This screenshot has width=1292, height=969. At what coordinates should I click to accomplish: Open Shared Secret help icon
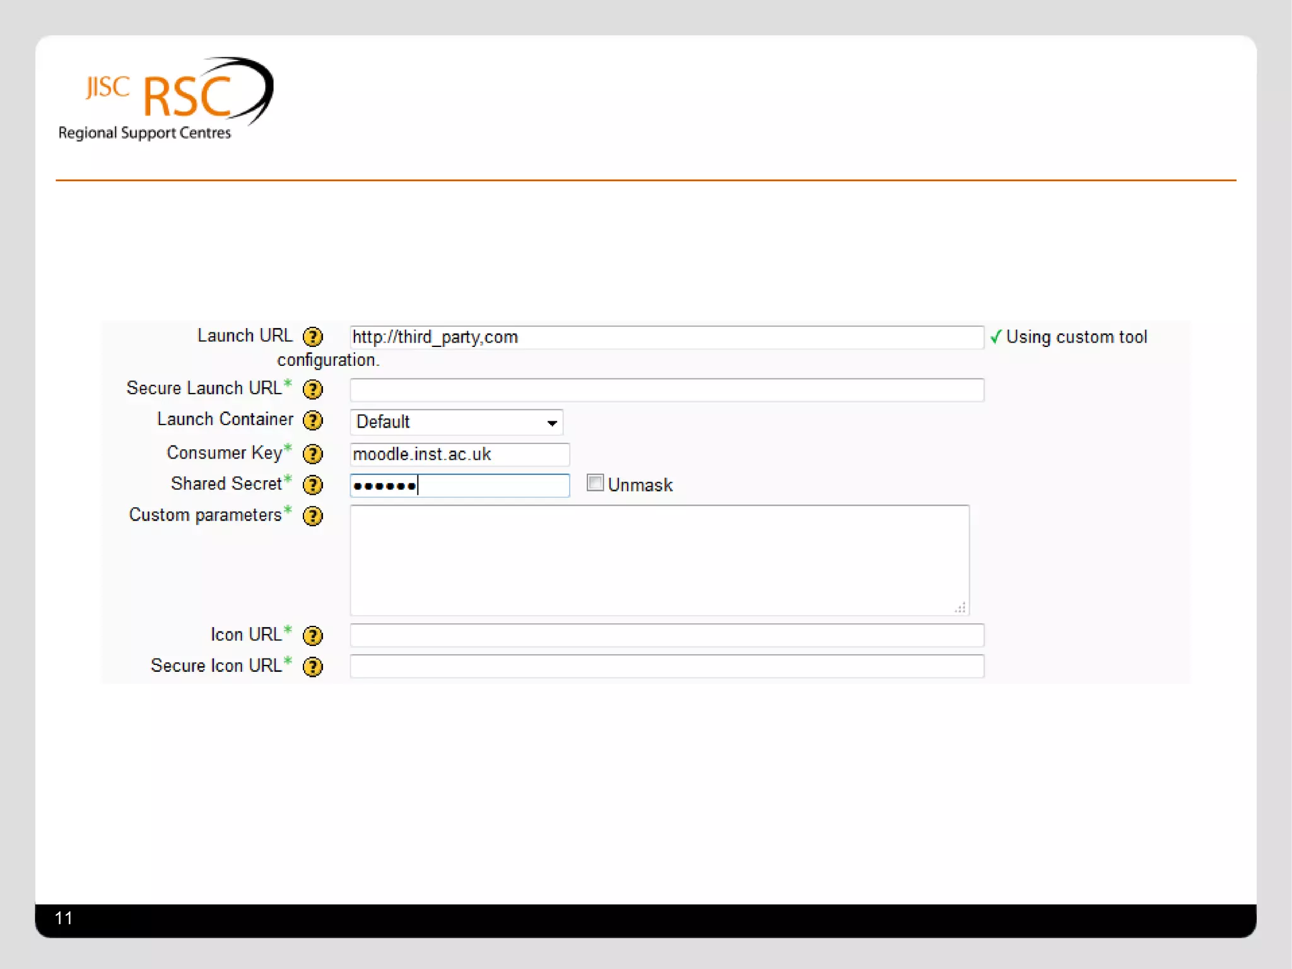point(313,485)
